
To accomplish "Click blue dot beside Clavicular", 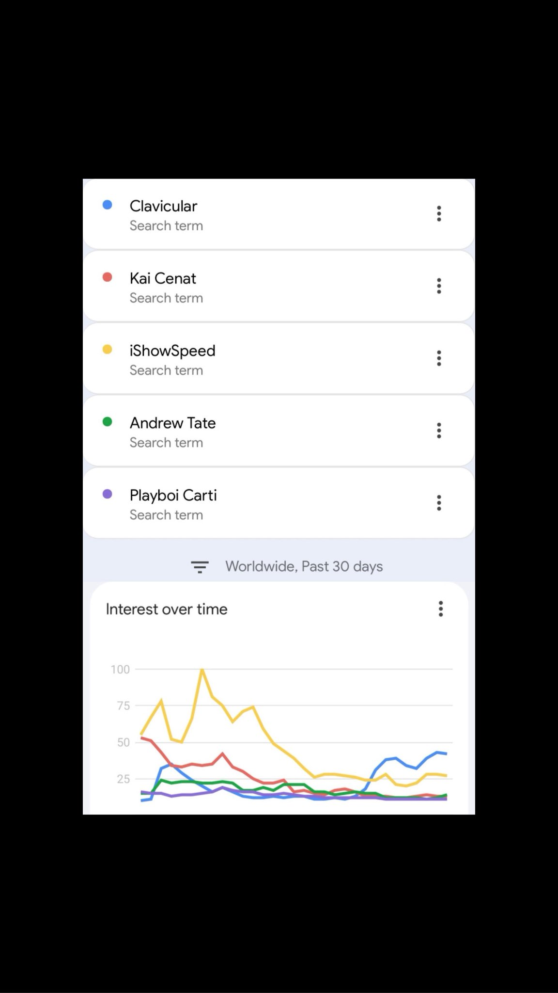I will [x=108, y=205].
